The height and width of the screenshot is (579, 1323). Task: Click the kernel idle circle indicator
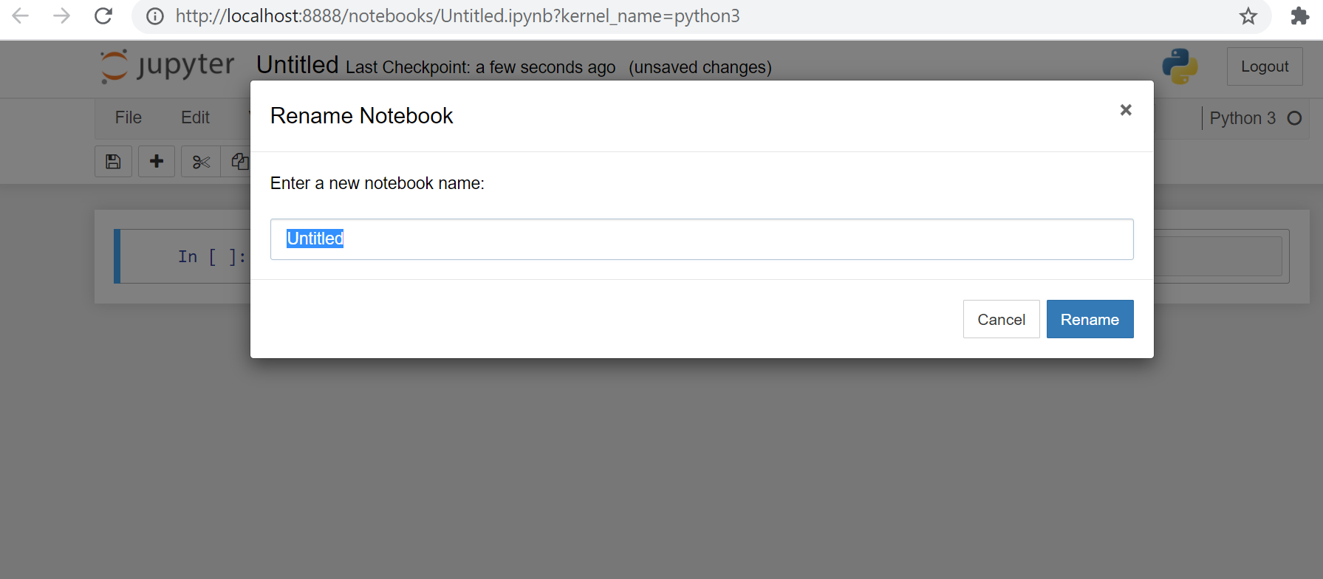pyautogui.click(x=1294, y=118)
